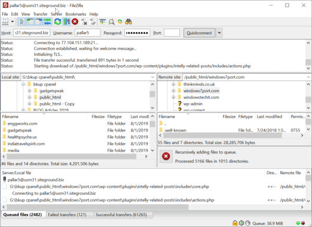Expand the public_html local tree node
Viewport: 312px width, 227px height.
[x=30, y=97]
